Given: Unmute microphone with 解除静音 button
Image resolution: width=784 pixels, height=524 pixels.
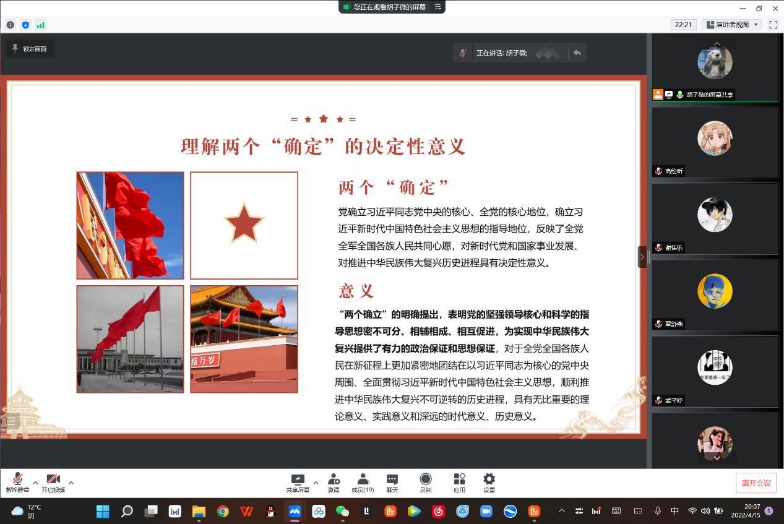Looking at the screenshot, I should point(17,482).
